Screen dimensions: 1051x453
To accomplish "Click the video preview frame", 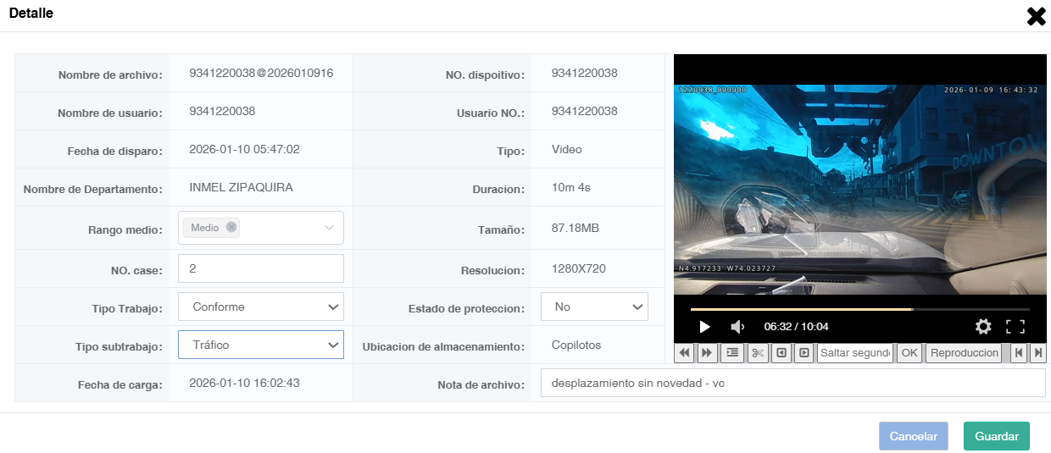I will (x=860, y=188).
